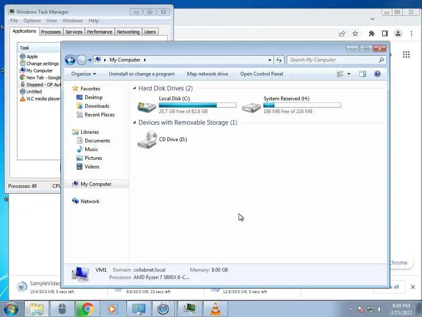This screenshot has width=422, height=317.
Task: Select Favorites in the navigation pane
Action: pyautogui.click(x=90, y=89)
